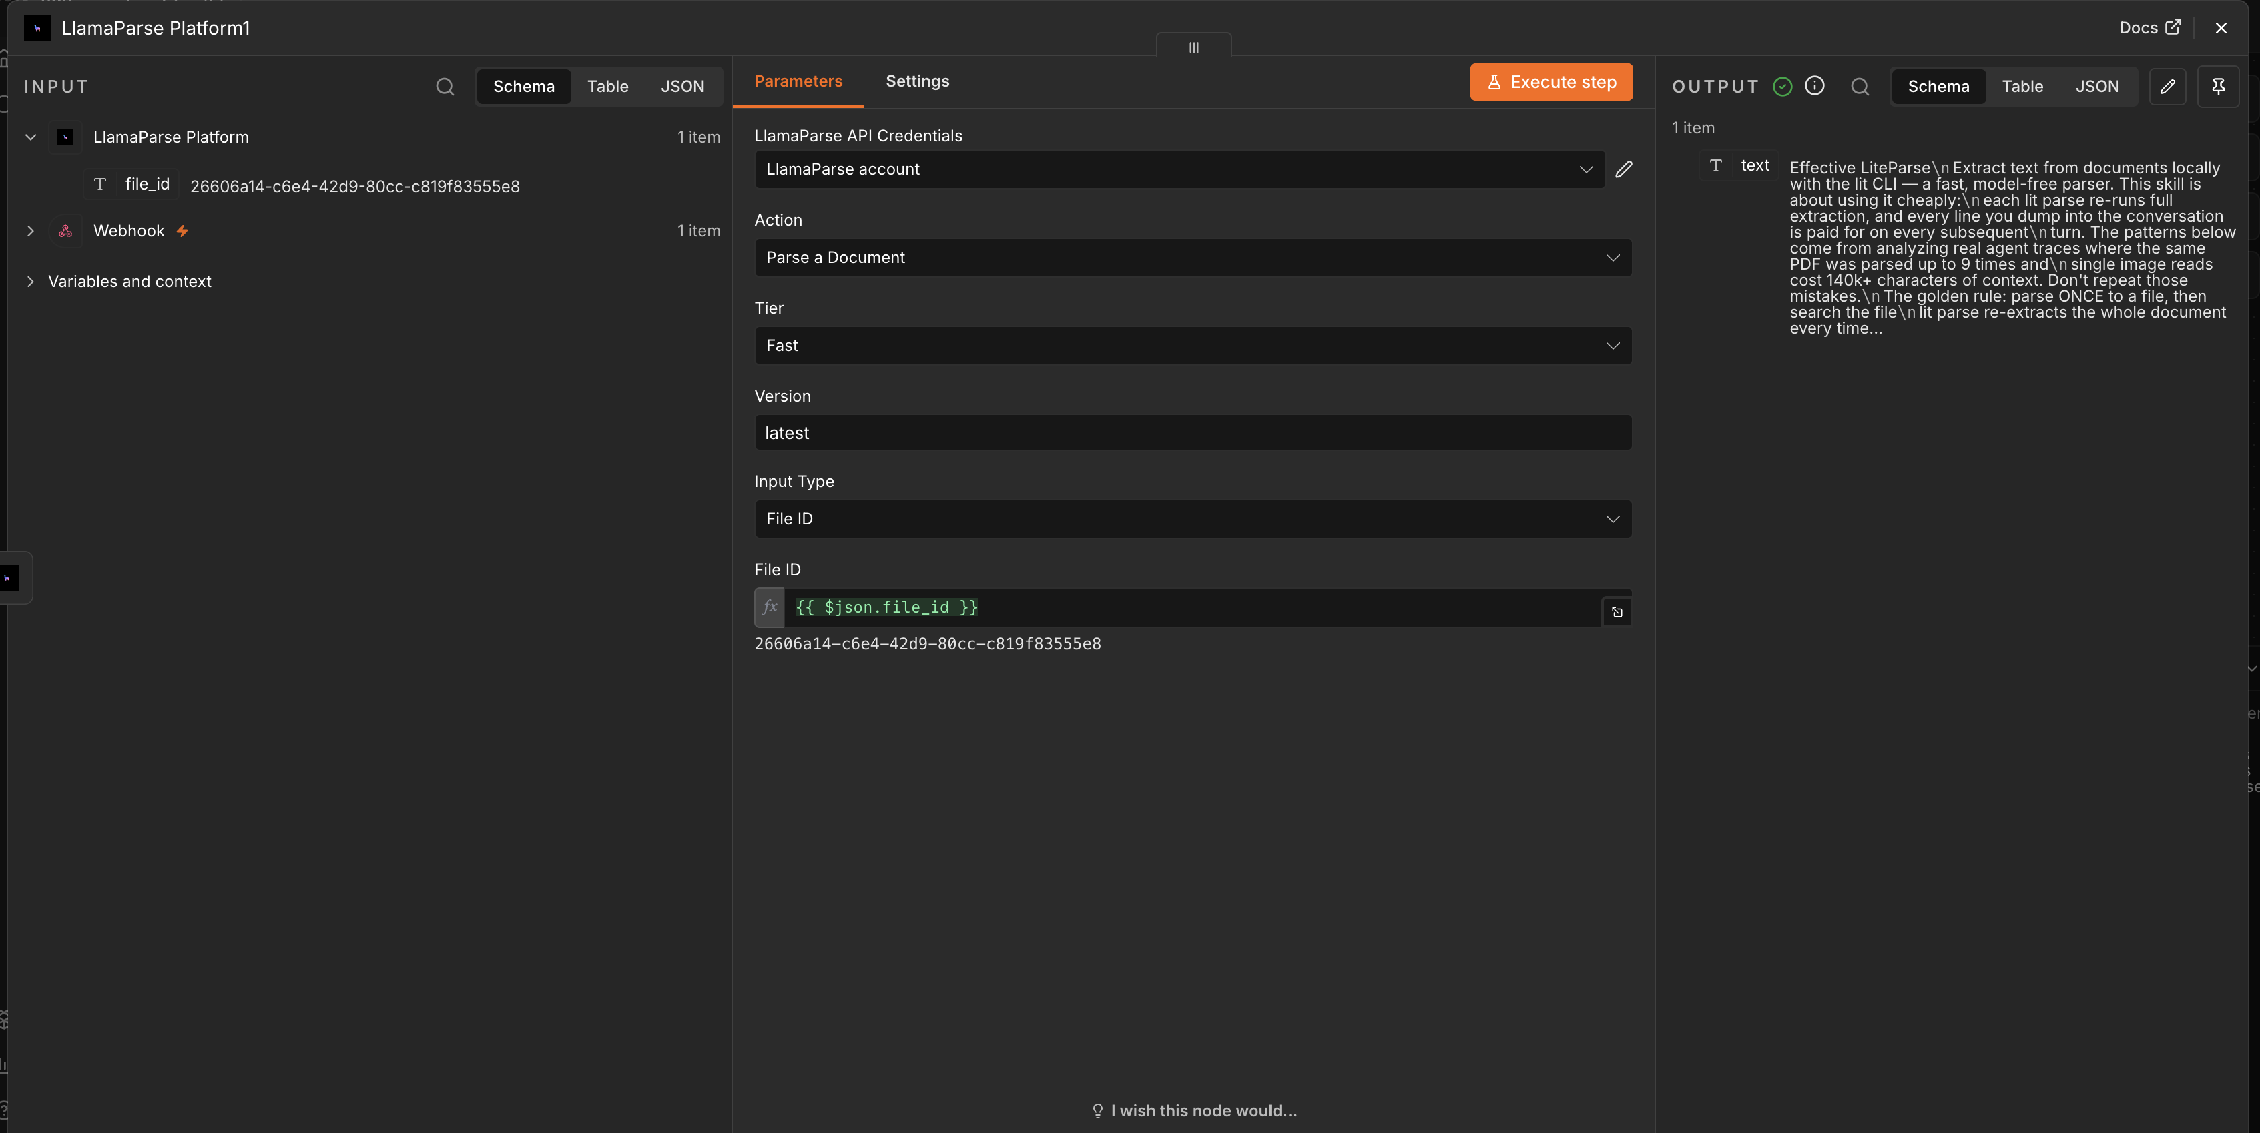Run the node with Execute step
This screenshot has width=2260, height=1133.
click(x=1550, y=83)
